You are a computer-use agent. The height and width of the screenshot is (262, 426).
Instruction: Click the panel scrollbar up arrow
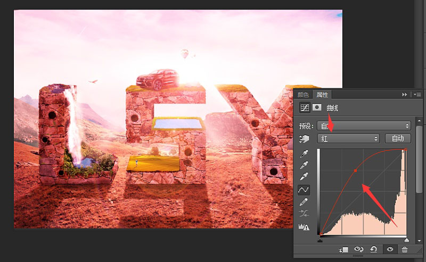pyautogui.click(x=419, y=121)
